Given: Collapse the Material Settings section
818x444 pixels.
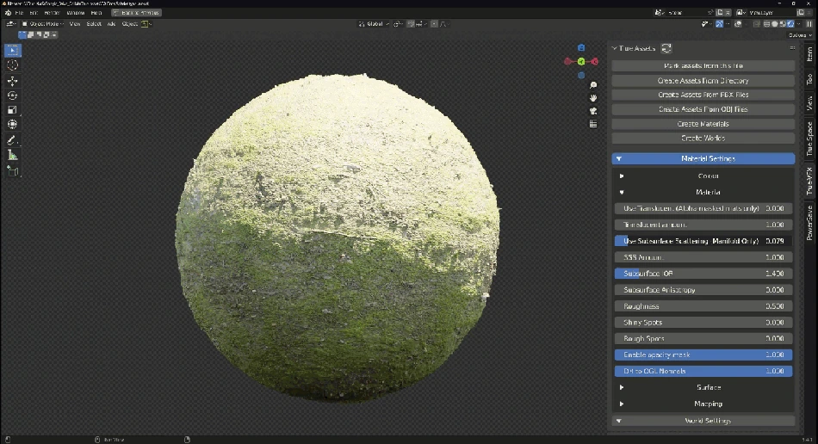Looking at the screenshot, I should (x=702, y=158).
